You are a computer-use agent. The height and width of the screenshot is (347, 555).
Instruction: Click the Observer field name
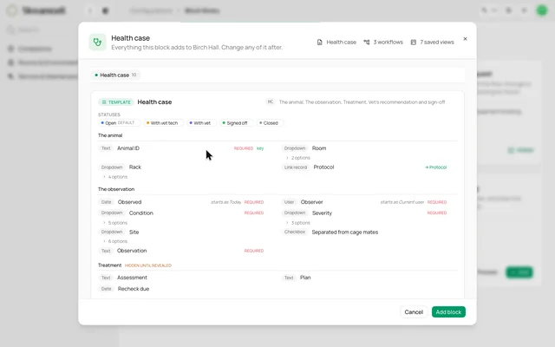click(311, 202)
